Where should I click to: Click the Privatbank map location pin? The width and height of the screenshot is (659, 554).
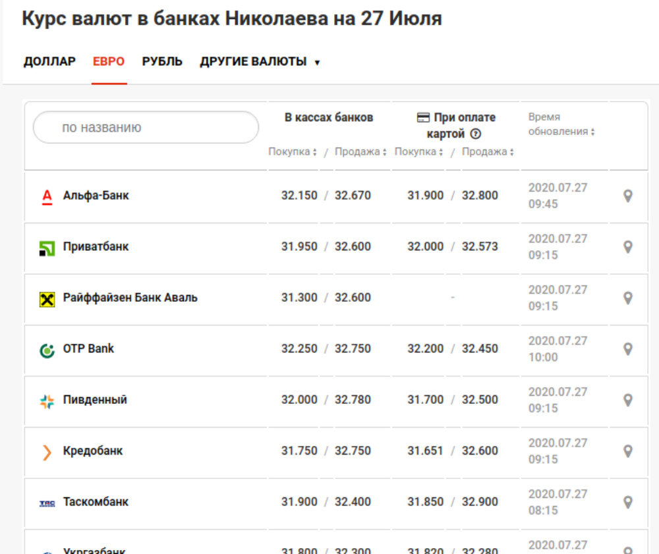(628, 246)
